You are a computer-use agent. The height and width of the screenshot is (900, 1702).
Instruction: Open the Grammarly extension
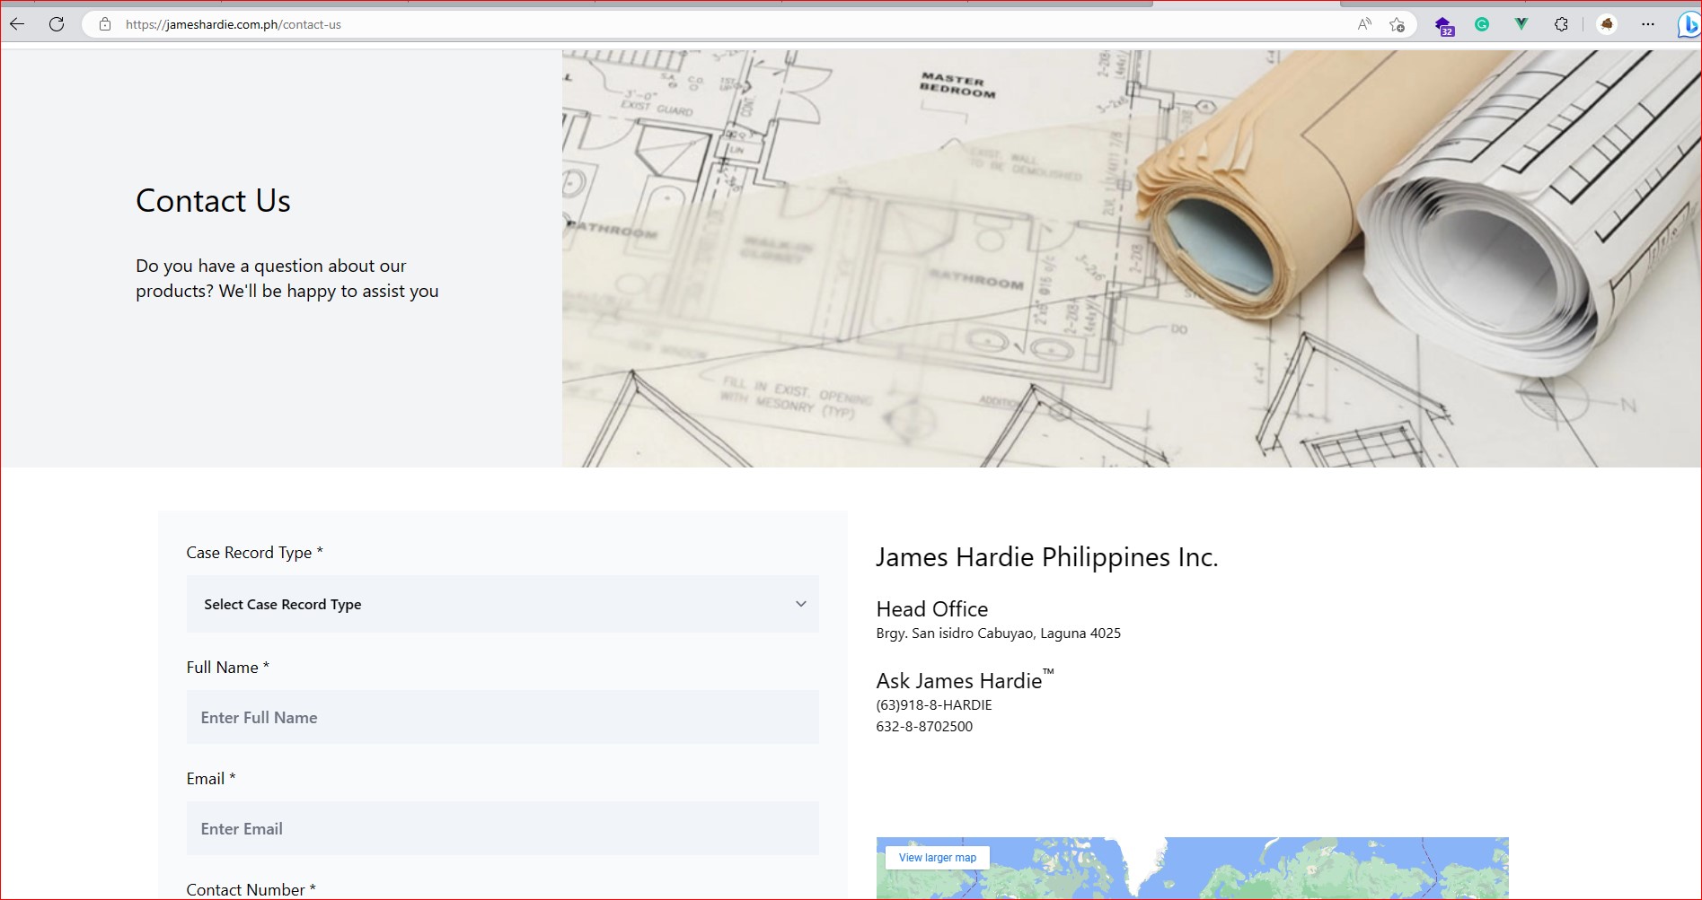1482,24
